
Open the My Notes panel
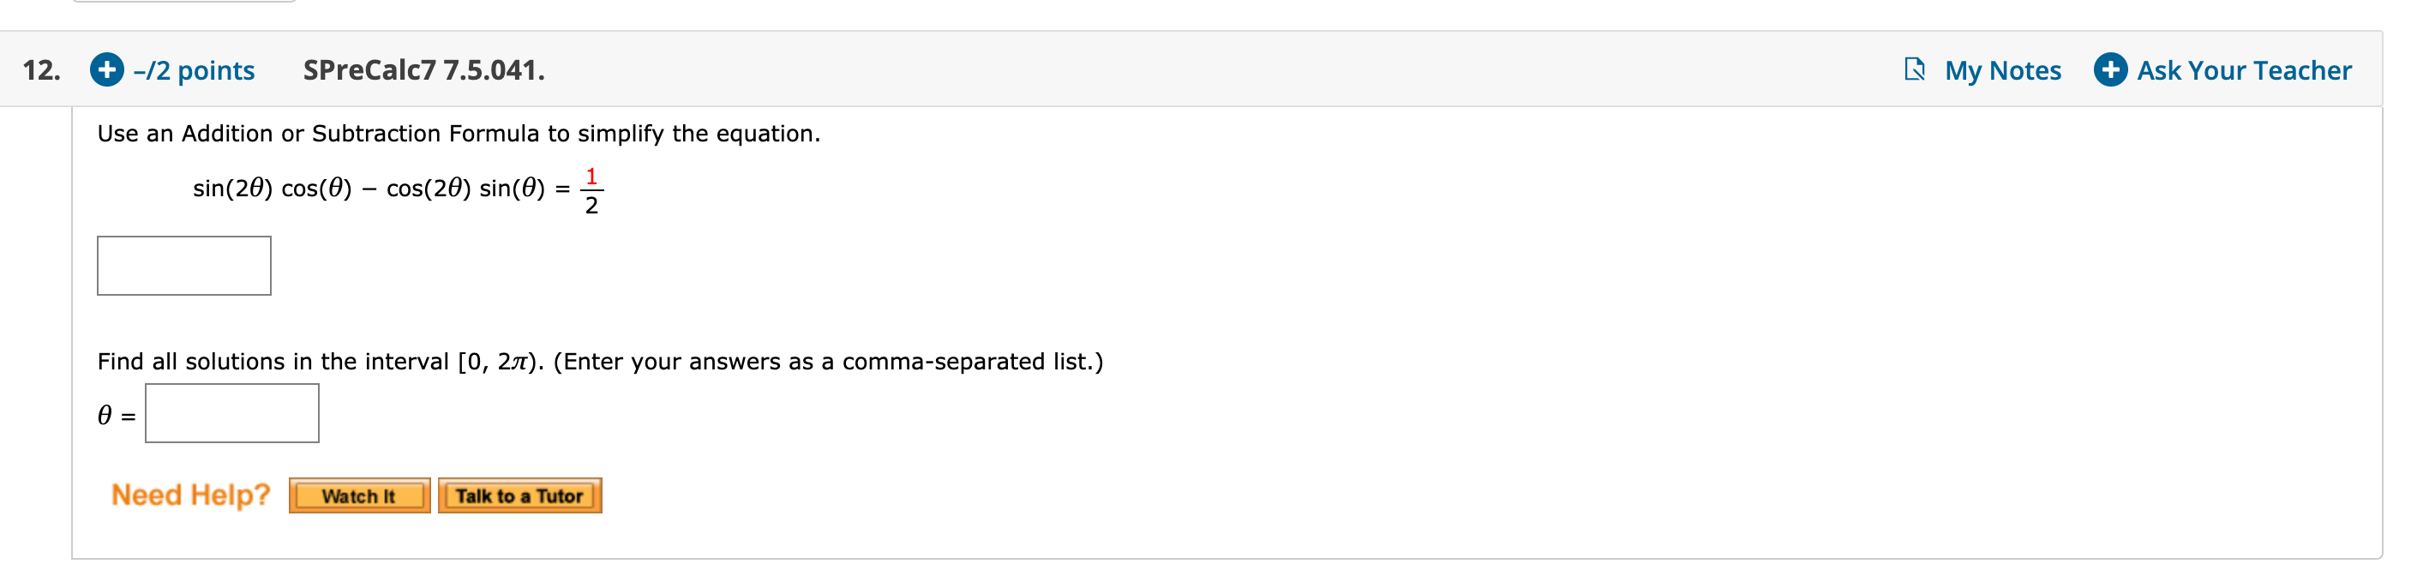2003,69
